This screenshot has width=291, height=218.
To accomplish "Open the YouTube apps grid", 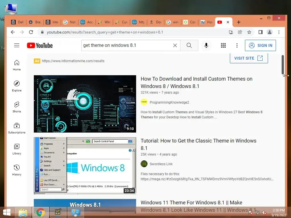I will tap(223, 45).
